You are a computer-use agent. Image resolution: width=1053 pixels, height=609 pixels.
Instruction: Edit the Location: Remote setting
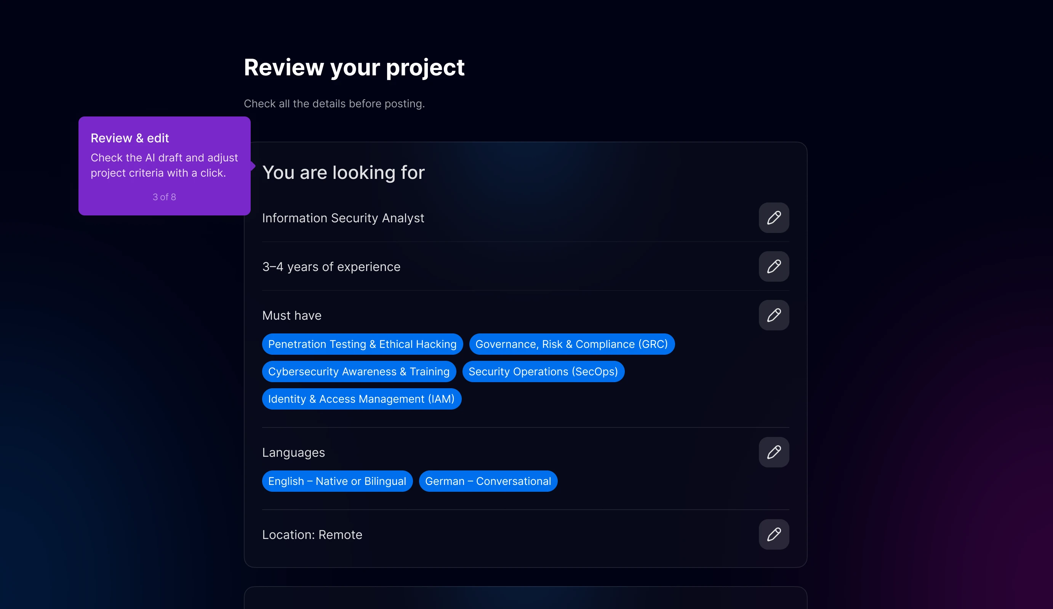point(773,534)
